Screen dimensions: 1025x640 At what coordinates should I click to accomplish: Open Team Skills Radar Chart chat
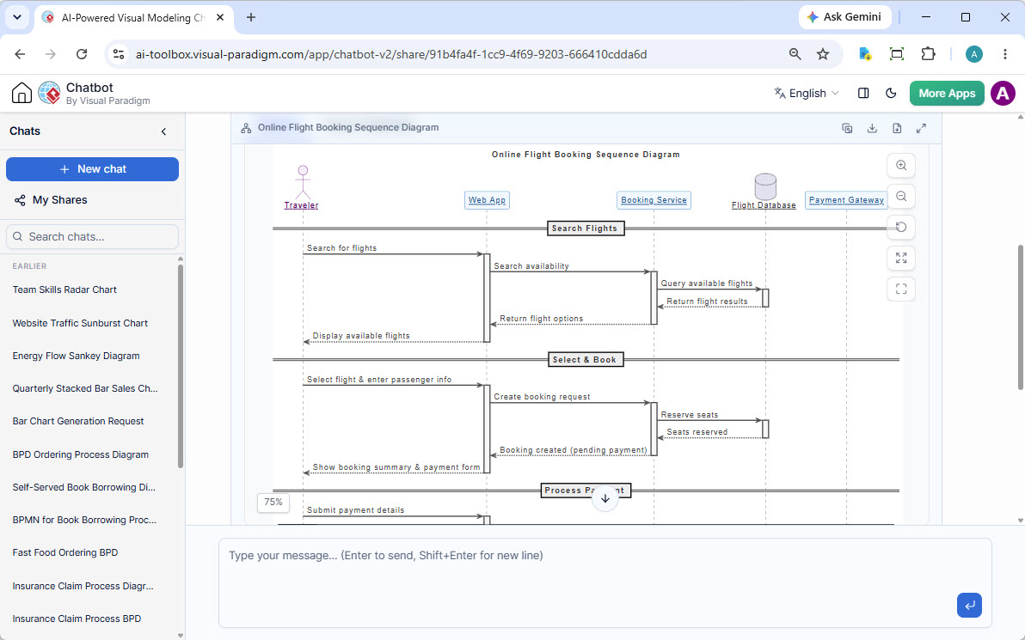pyautogui.click(x=64, y=290)
